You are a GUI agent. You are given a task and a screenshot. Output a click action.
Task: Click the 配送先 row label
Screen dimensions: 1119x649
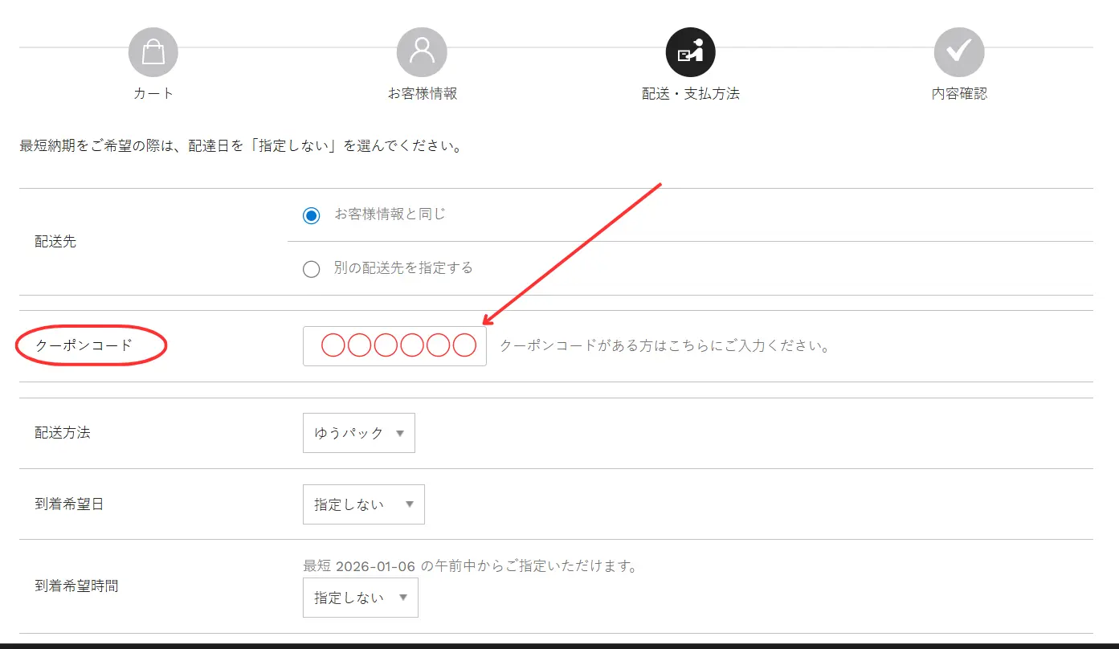coord(55,241)
